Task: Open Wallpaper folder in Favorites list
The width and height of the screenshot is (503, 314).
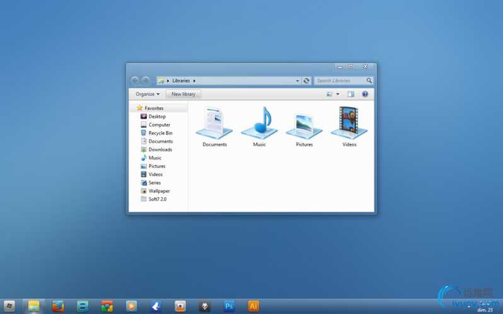Action: click(x=159, y=191)
